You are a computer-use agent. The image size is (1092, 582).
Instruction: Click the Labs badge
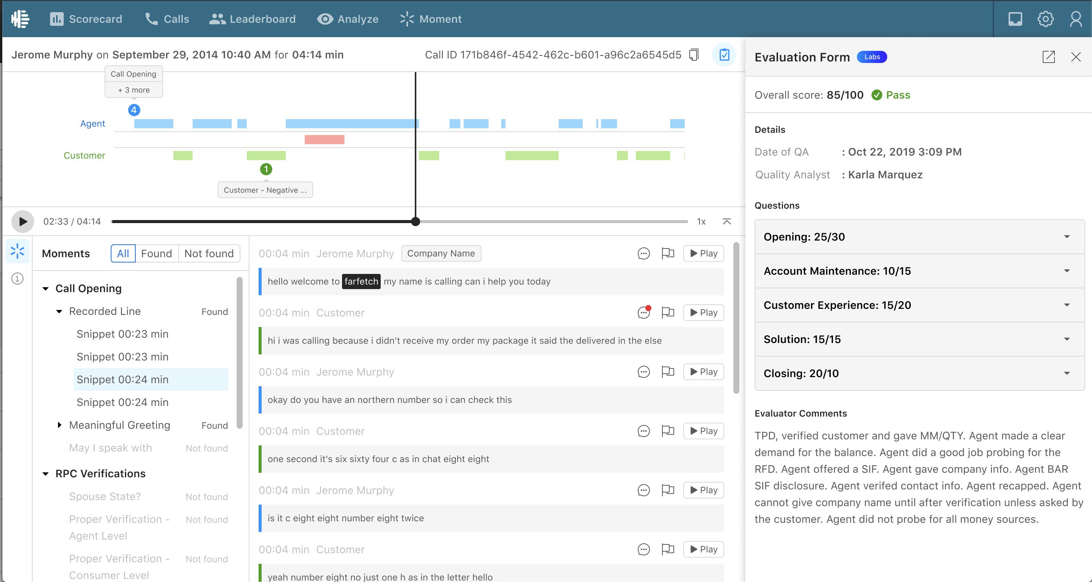[x=872, y=57]
